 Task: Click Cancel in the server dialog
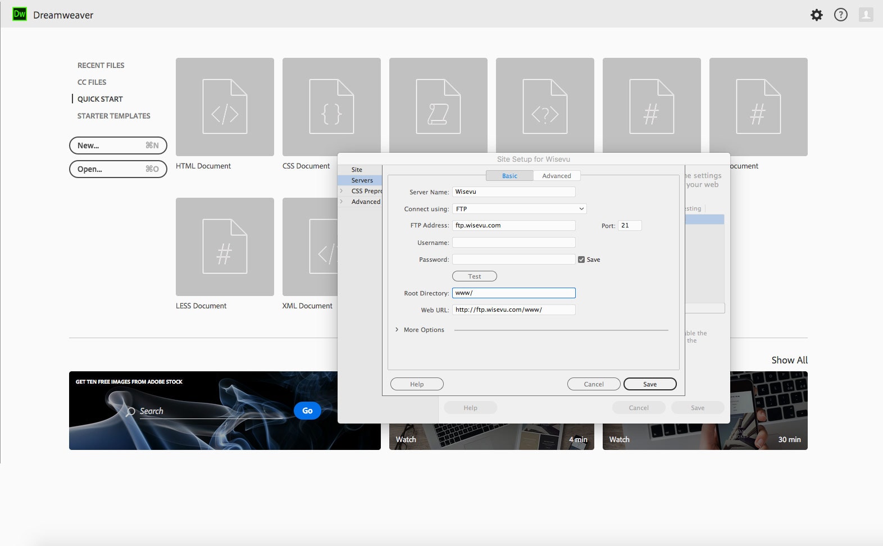594,384
